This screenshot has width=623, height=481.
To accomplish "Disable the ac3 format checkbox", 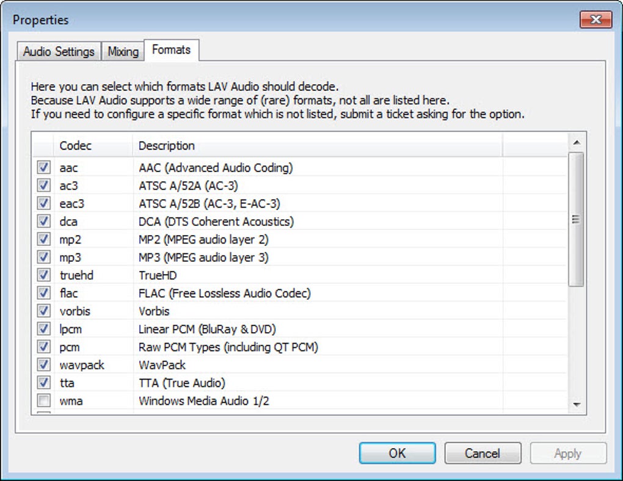I will click(x=44, y=185).
